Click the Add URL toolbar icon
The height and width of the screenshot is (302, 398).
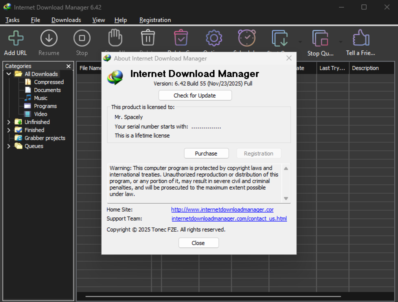point(15,38)
